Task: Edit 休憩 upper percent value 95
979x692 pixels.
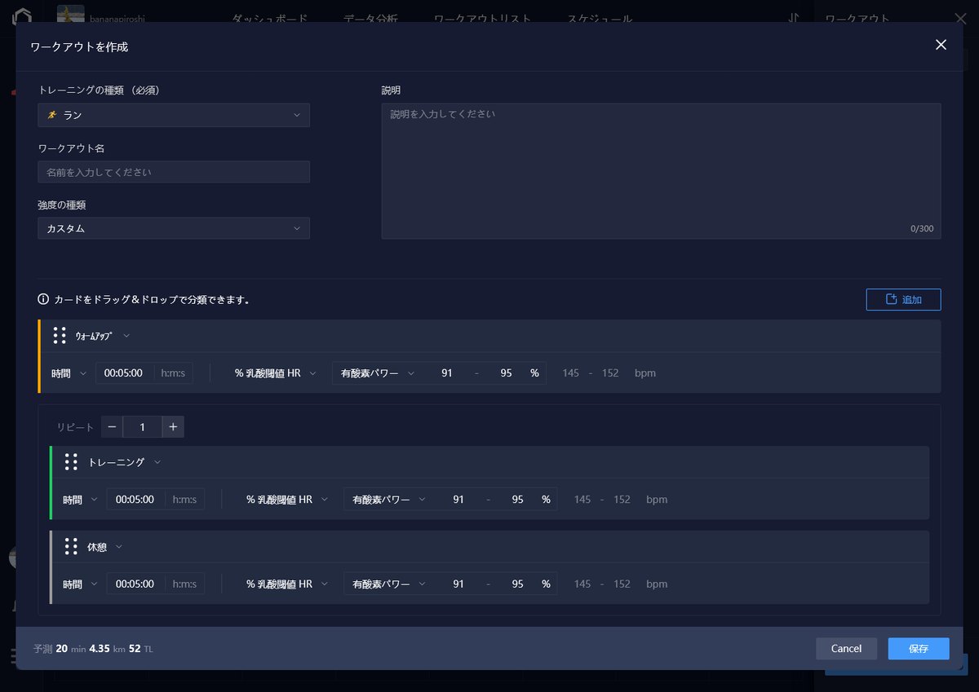Action: (517, 584)
